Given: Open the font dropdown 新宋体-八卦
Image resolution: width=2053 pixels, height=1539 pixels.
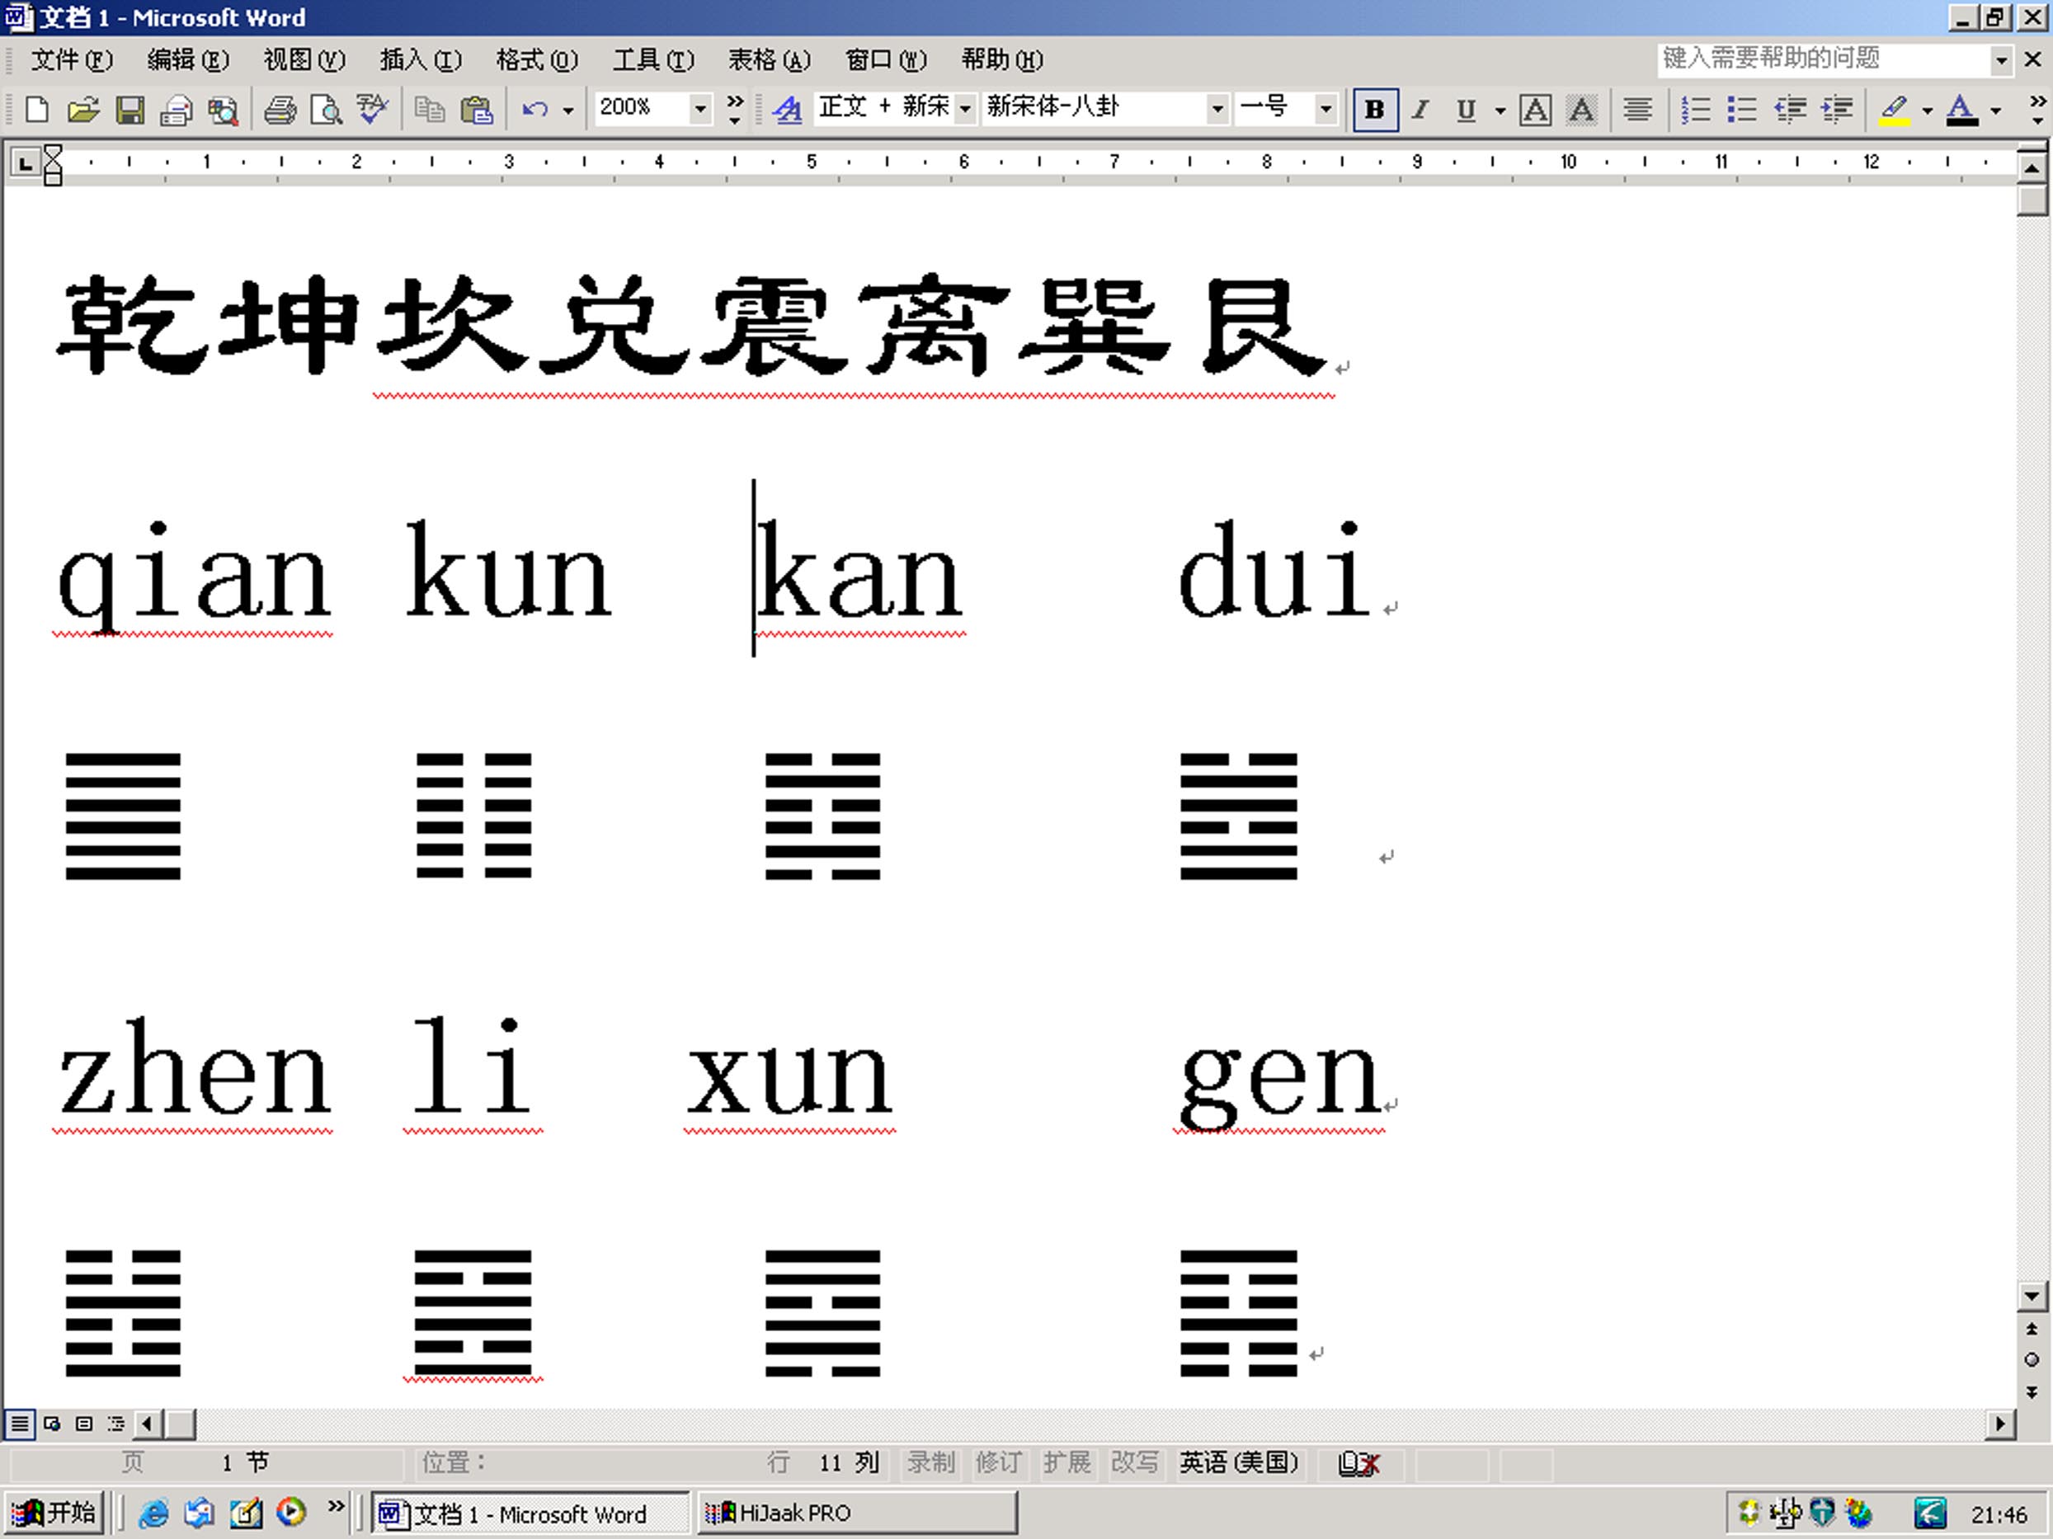Looking at the screenshot, I should (x=1217, y=110).
